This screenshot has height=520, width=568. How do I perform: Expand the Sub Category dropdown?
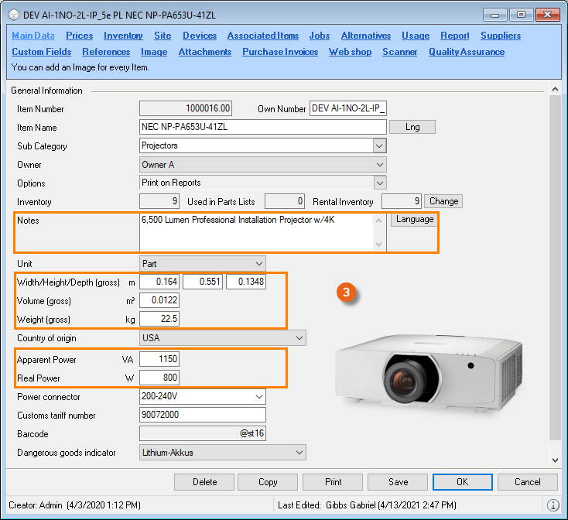point(378,145)
